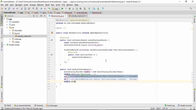Open the Terminal tool window
This screenshot has width=196, height=110.
(x=39, y=105)
